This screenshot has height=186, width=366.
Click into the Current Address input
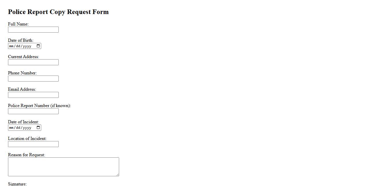(x=33, y=62)
